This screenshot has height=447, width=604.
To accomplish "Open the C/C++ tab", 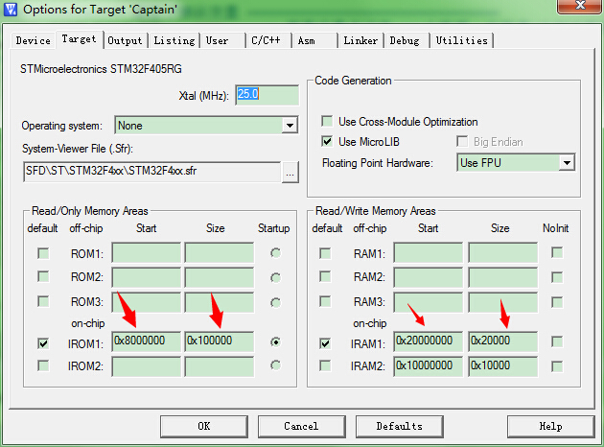I will [266, 40].
